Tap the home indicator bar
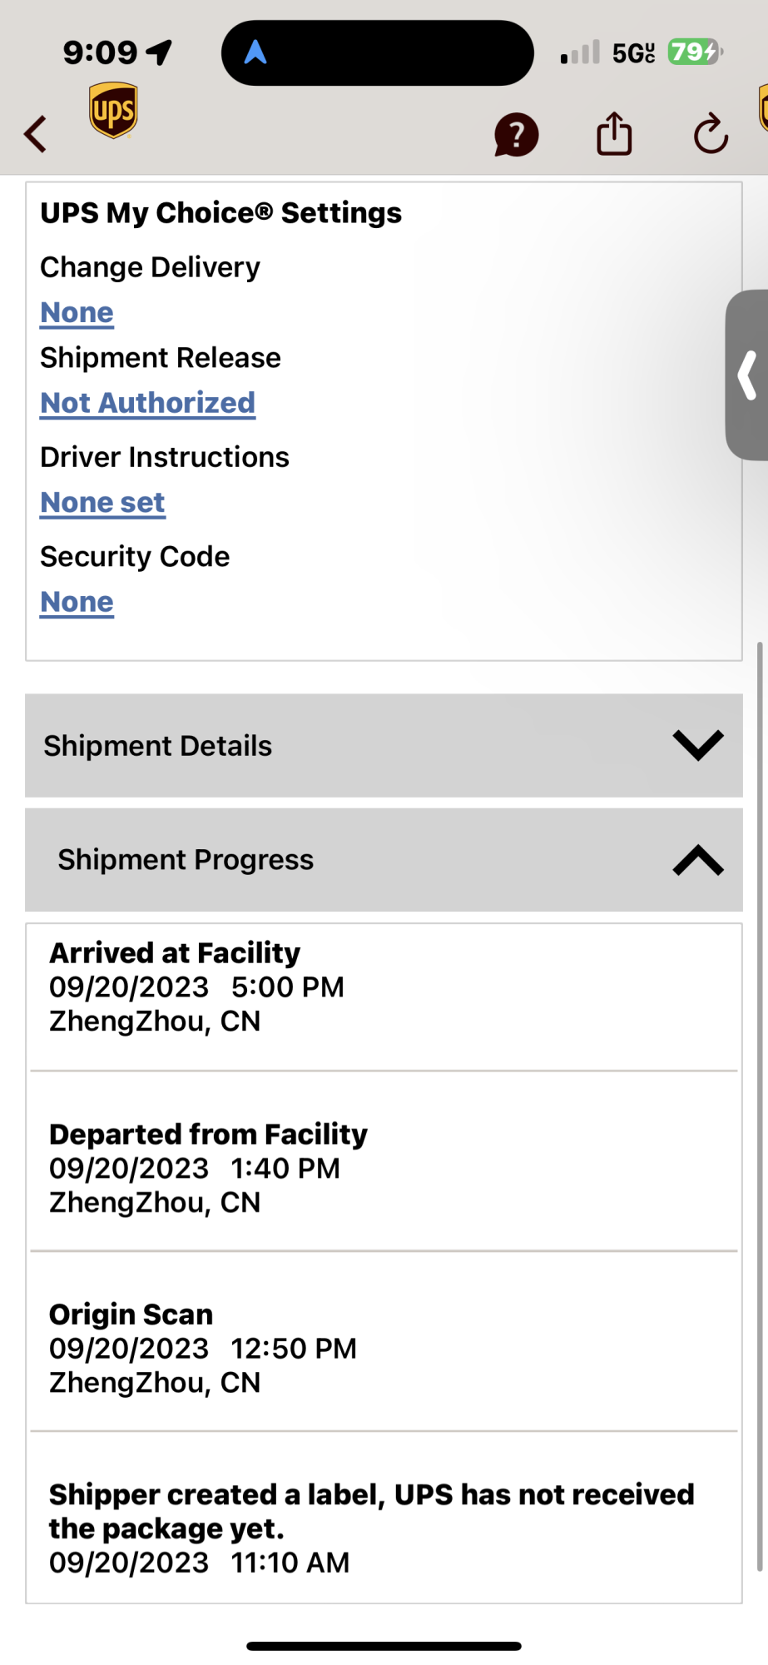This screenshot has height=1665, width=768. coord(384,1646)
